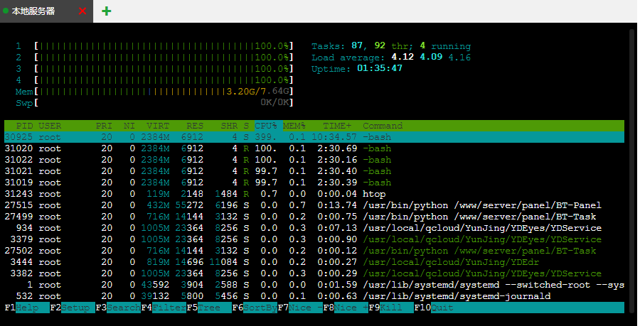This screenshot has height=326, width=640.
Task: Sort by USER column header
Action: point(50,126)
